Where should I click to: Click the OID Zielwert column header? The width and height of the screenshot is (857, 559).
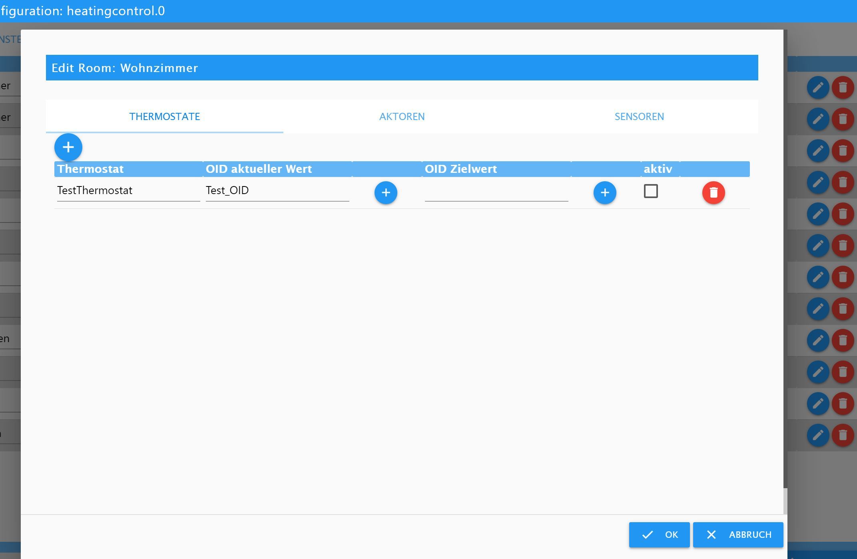tap(496, 169)
